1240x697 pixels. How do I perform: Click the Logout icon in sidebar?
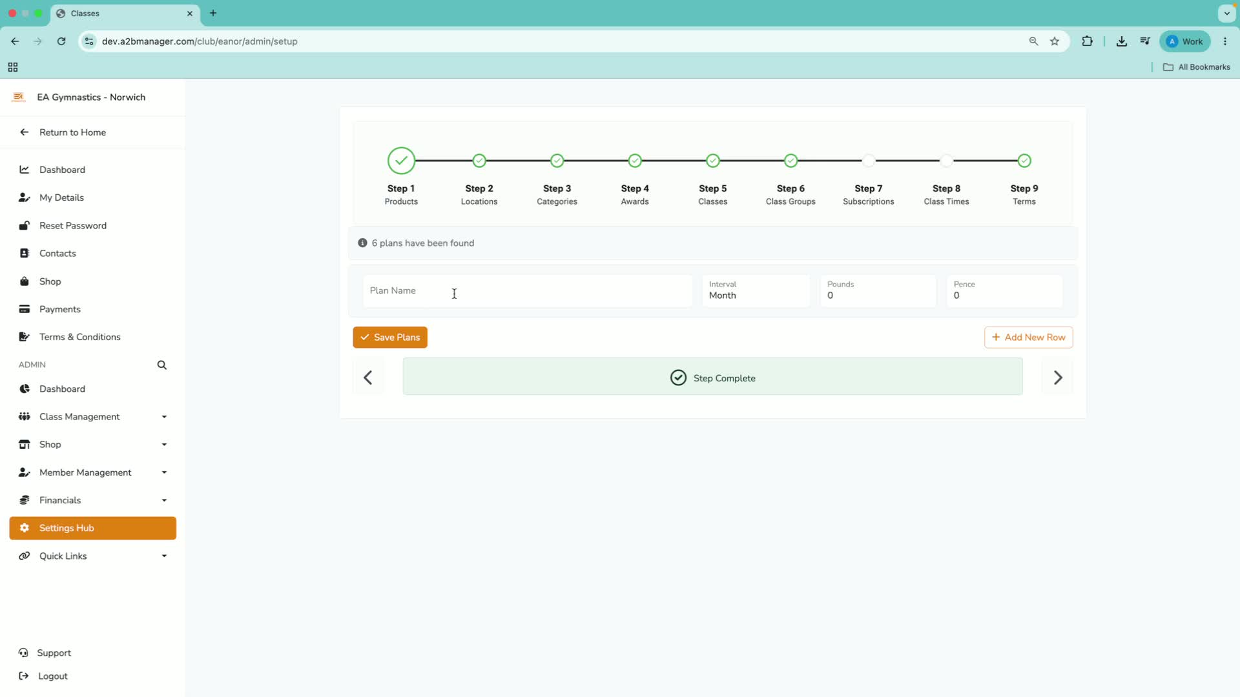(24, 676)
